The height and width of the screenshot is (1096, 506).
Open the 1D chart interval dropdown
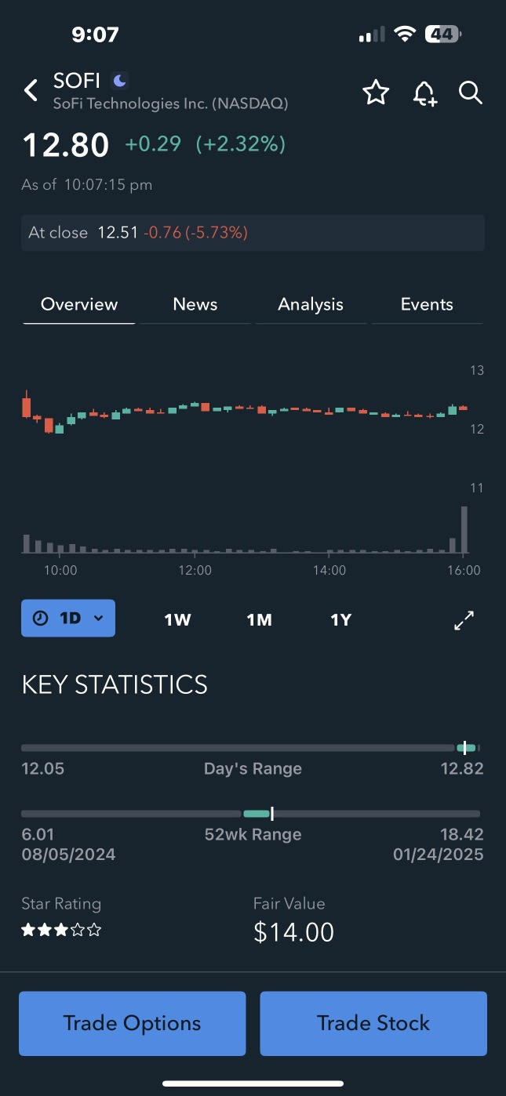point(68,618)
